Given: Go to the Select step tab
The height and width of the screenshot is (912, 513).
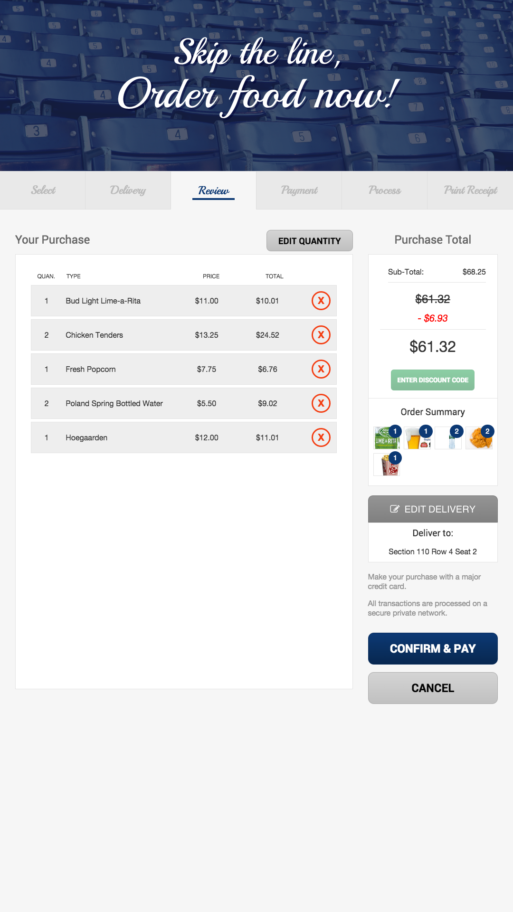Looking at the screenshot, I should pos(43,190).
